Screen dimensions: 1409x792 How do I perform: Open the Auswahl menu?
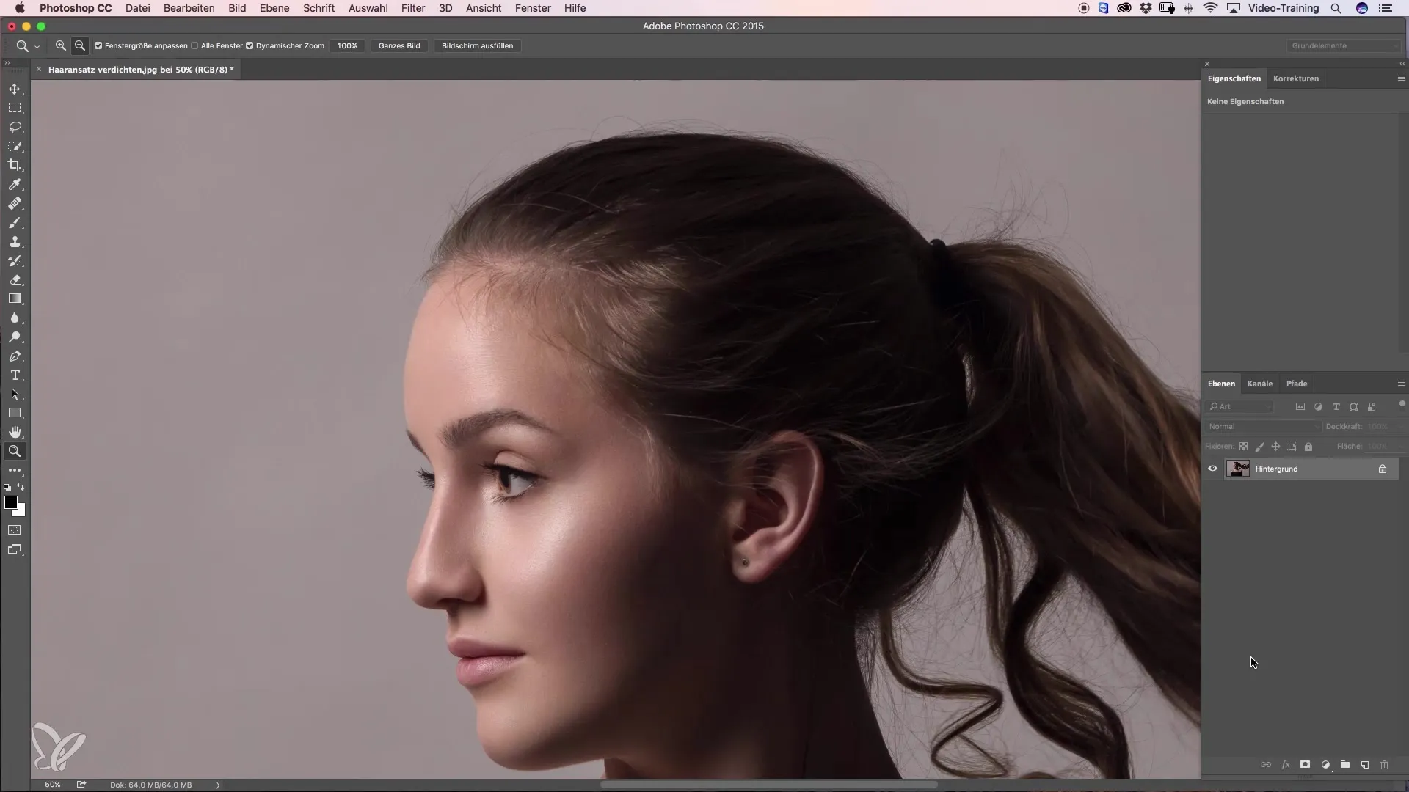pyautogui.click(x=368, y=8)
